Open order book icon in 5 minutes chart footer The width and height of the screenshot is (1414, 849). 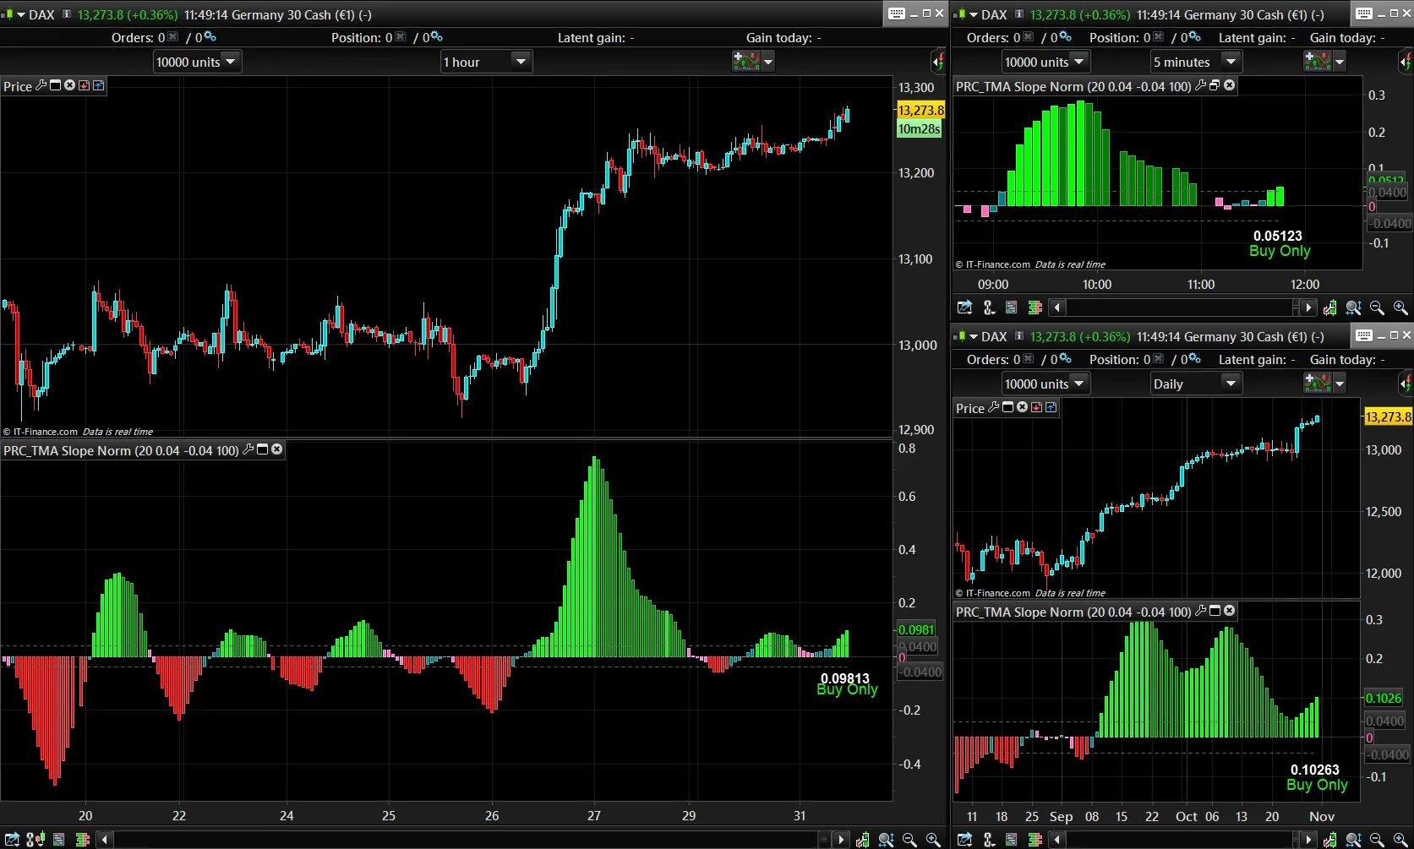(1035, 307)
